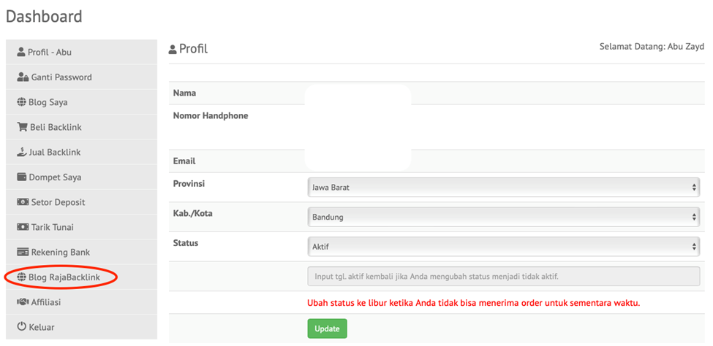Click the Dashboard page heading
713x346 pixels.
(x=44, y=16)
